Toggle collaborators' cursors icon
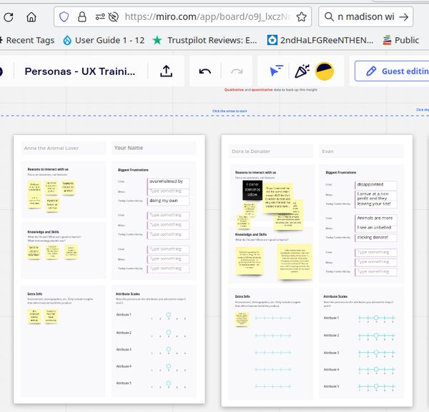This screenshot has height=412, width=429. pyautogui.click(x=276, y=71)
